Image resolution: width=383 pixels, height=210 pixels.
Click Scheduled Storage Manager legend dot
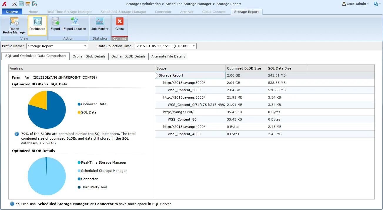(79, 171)
